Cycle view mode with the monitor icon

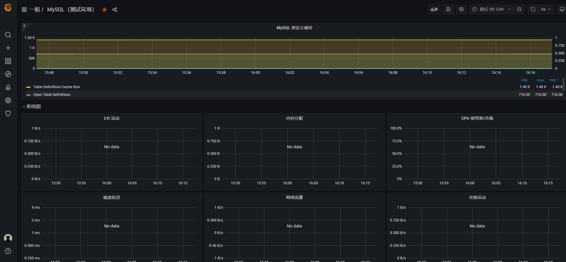coord(562,10)
